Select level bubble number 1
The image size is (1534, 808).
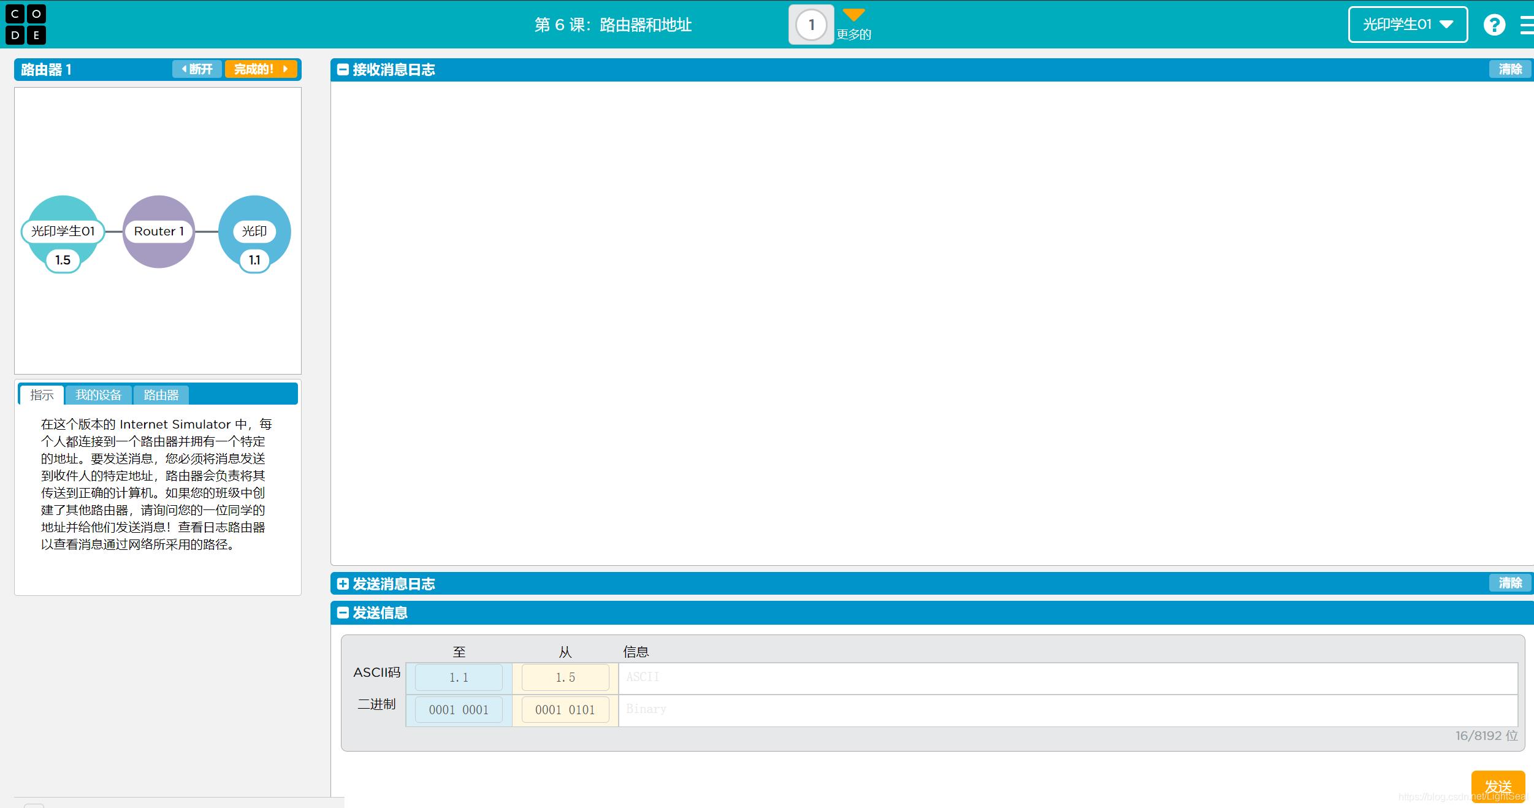[811, 25]
